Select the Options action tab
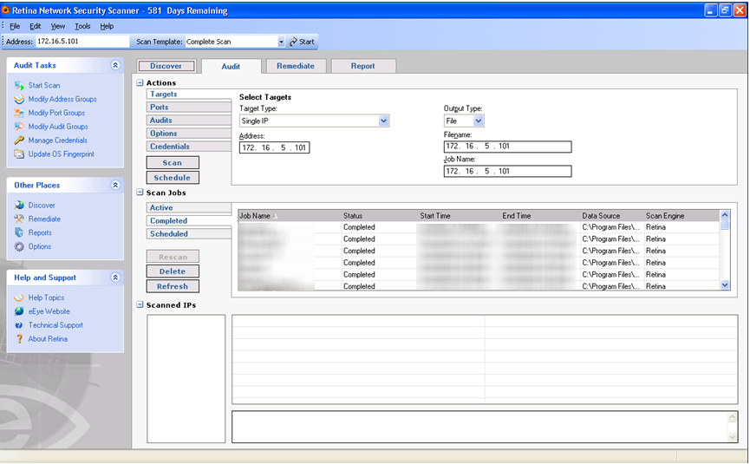 click(189, 134)
